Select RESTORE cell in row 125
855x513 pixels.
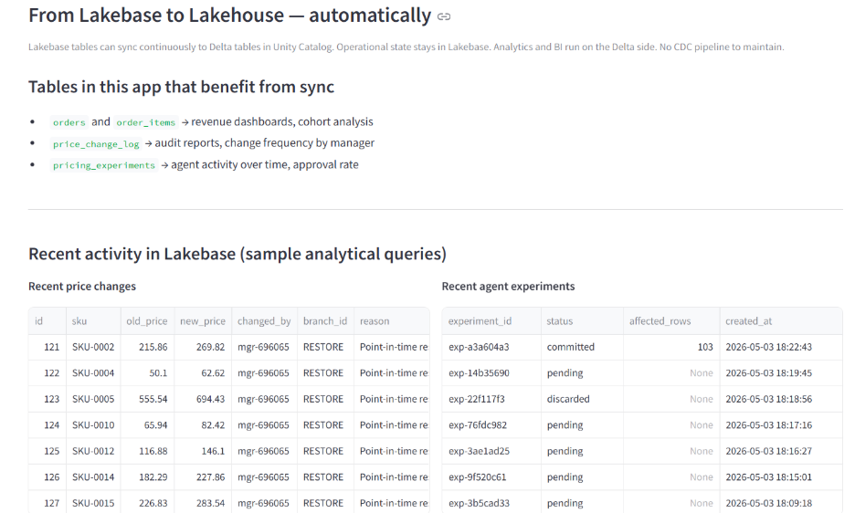(325, 452)
